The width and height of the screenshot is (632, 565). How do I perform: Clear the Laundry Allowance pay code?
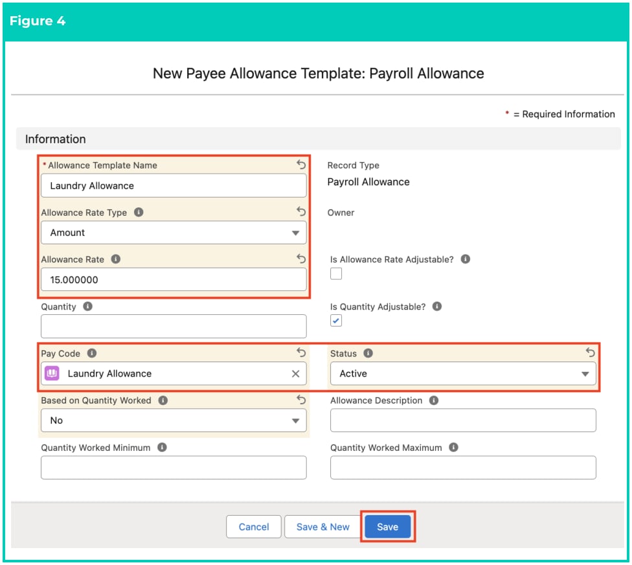pos(295,374)
